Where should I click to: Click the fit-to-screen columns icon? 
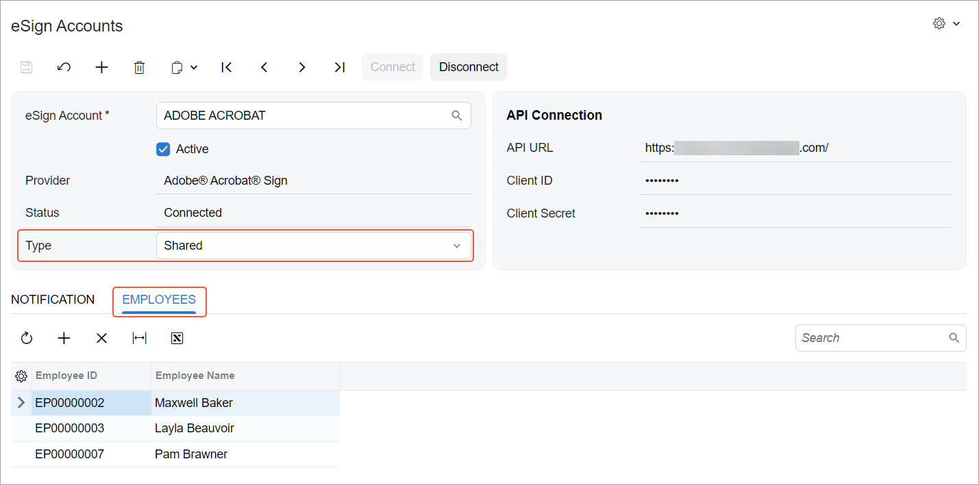coord(139,338)
